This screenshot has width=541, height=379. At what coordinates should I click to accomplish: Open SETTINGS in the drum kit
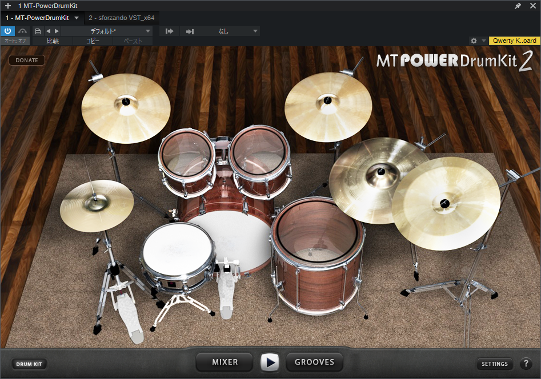(x=494, y=364)
